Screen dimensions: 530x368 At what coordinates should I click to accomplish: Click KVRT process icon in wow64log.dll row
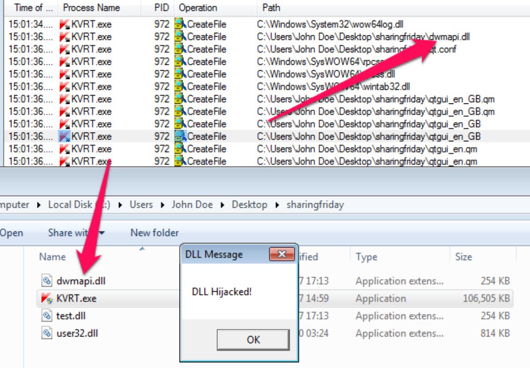point(64,24)
